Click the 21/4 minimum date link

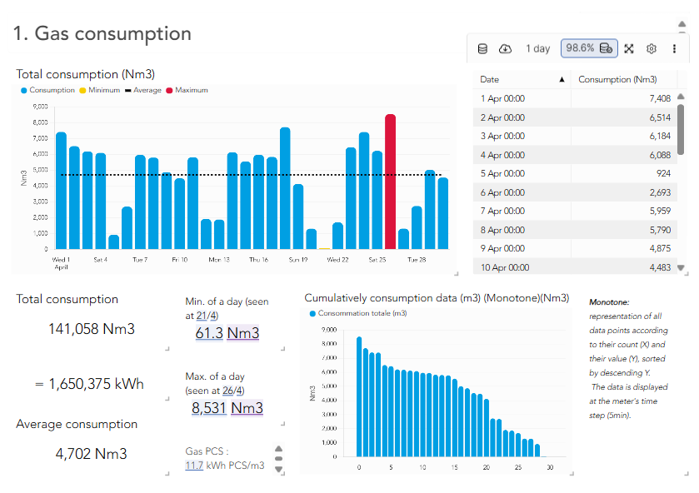(207, 316)
